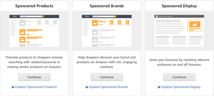This screenshot has width=214, height=96.
Task: Click the Sponsored Products heading
Action: [x=34, y=6]
